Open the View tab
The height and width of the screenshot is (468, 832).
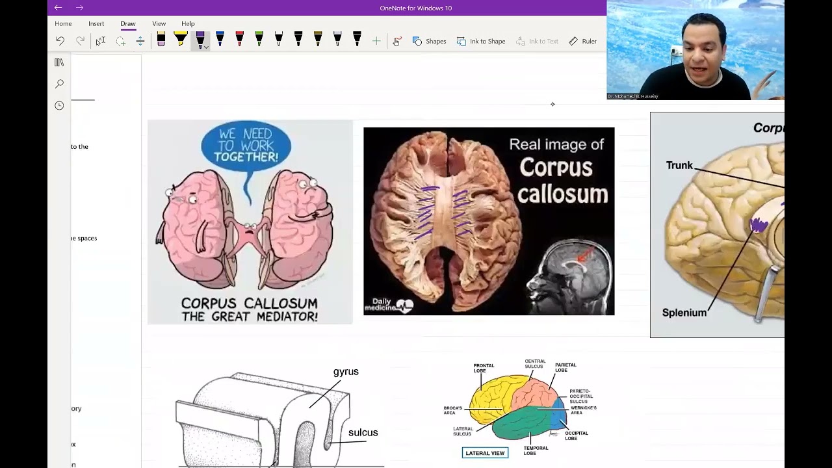click(x=159, y=23)
